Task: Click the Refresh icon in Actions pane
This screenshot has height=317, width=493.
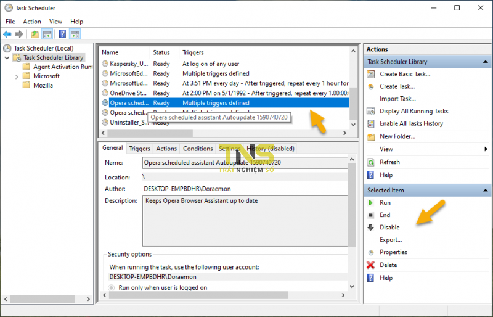Action: pos(371,162)
